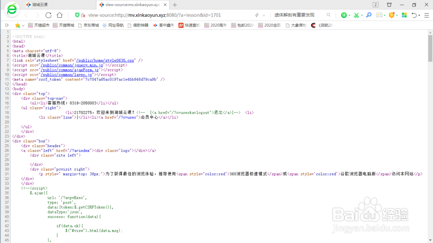
Task: Click the csrf_token meta line text
Action: click(88, 80)
